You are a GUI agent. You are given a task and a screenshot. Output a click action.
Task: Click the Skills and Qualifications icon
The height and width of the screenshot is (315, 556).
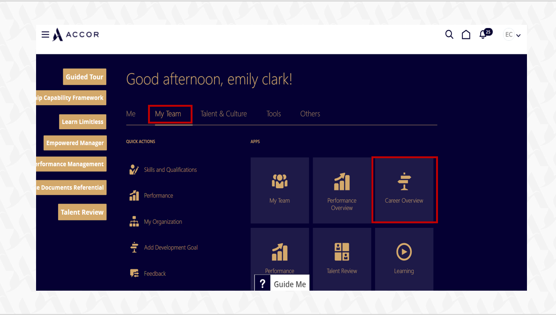pos(134,170)
